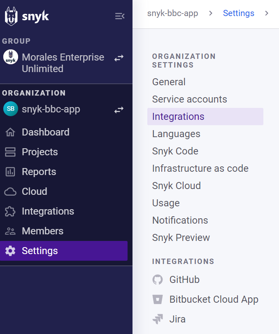Viewport: 279px width, 334px height.
Task: Click the snyk wordmark text
Action: tap(35, 16)
